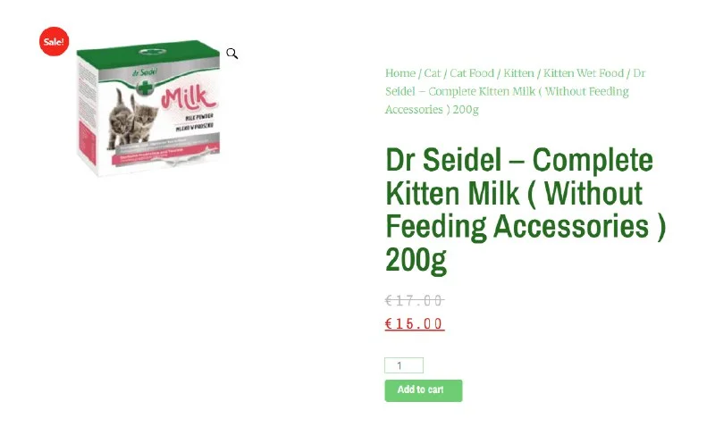
Task: Click the pink banner at box bottom
Action: pyautogui.click(x=164, y=154)
